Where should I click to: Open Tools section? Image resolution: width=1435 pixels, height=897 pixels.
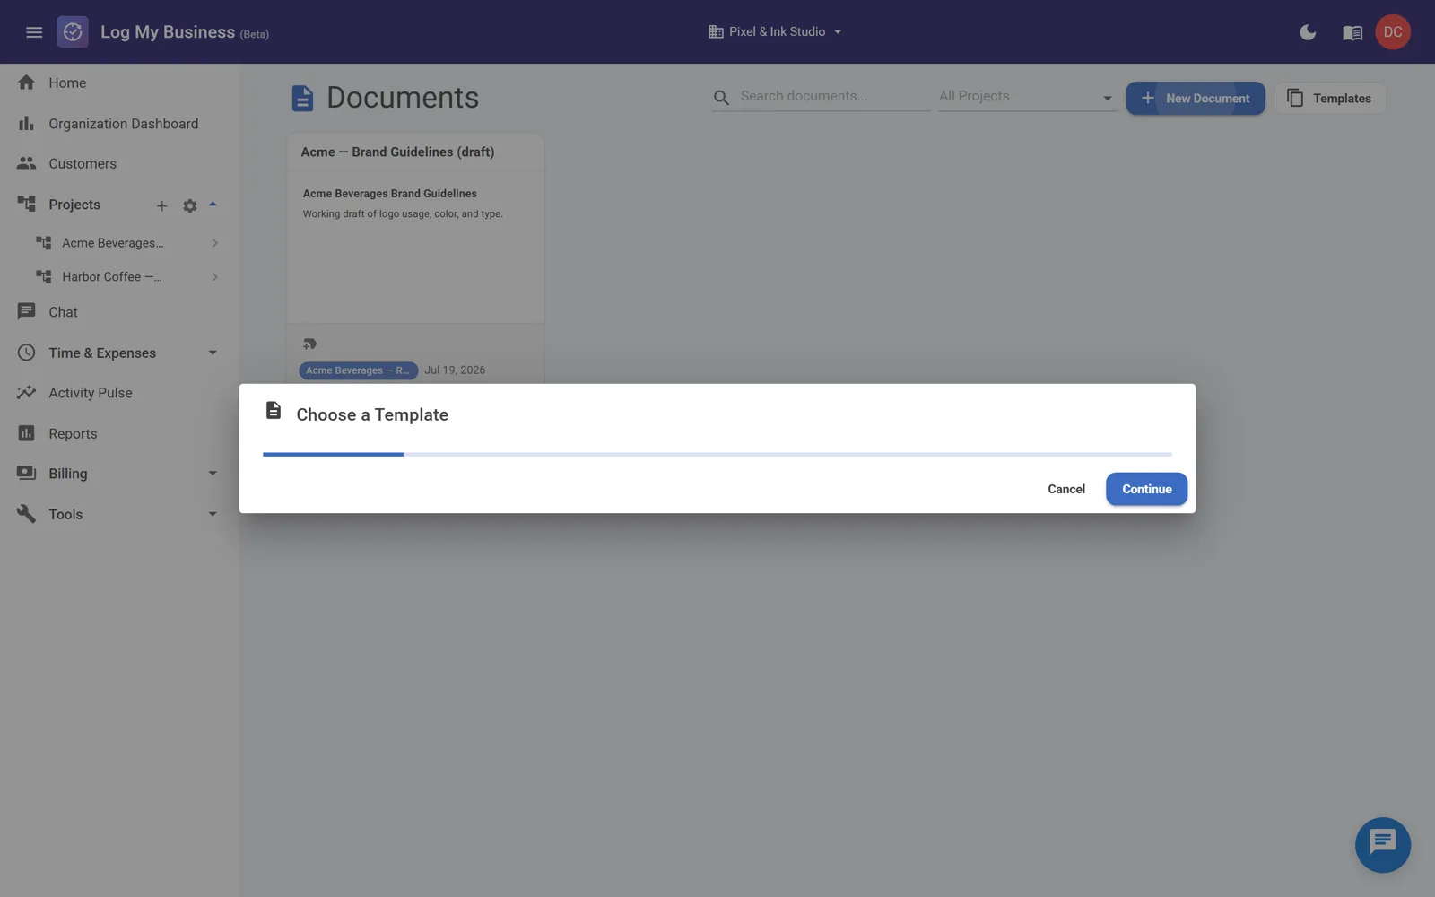tap(65, 514)
